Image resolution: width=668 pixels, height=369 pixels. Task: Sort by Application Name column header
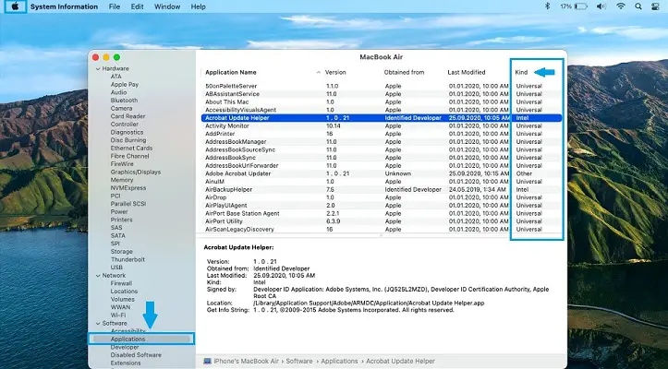(231, 71)
